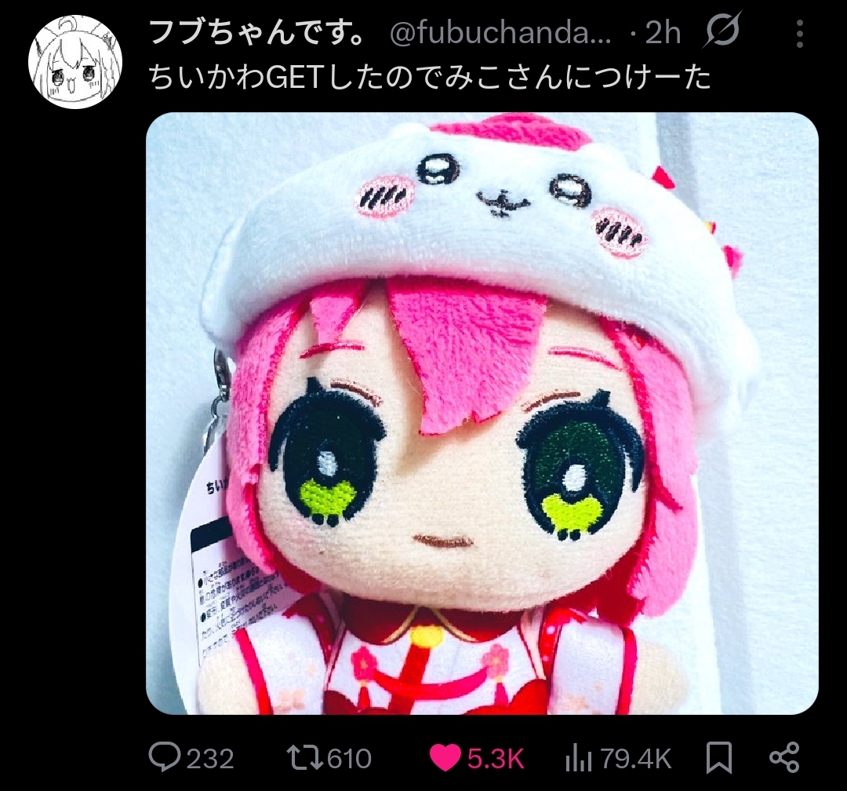Open the ちいかわGET post text
Screen dimensions: 847x791
click(430, 78)
